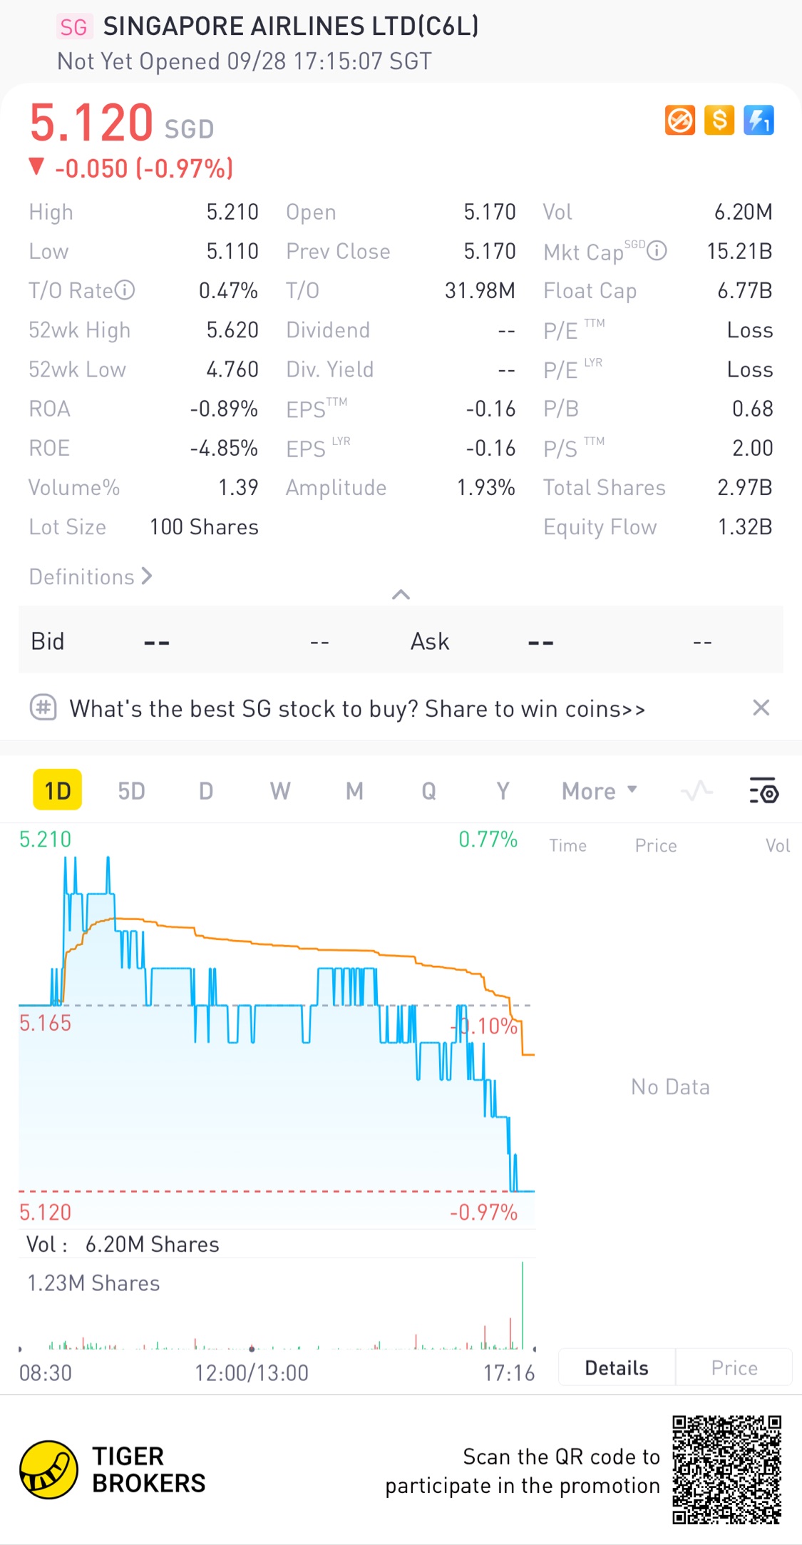This screenshot has height=1545, width=802.
Task: Tap the orange no-shorting badge icon
Action: [679, 120]
